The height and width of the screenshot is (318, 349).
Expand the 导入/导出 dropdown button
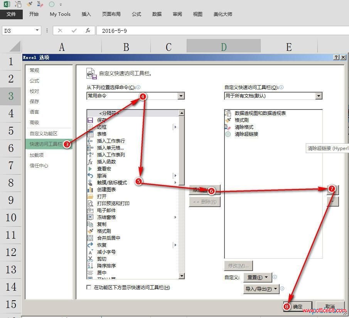pos(261,289)
